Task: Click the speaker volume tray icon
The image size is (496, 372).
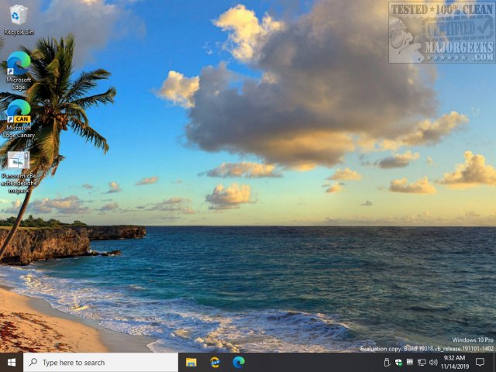Action: point(433,363)
